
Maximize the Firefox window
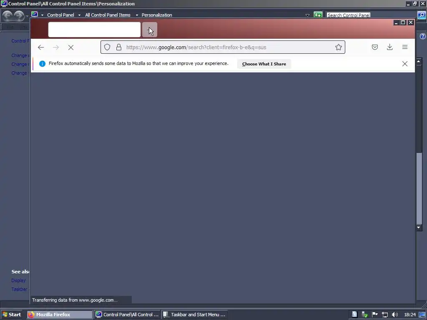[x=403, y=22]
